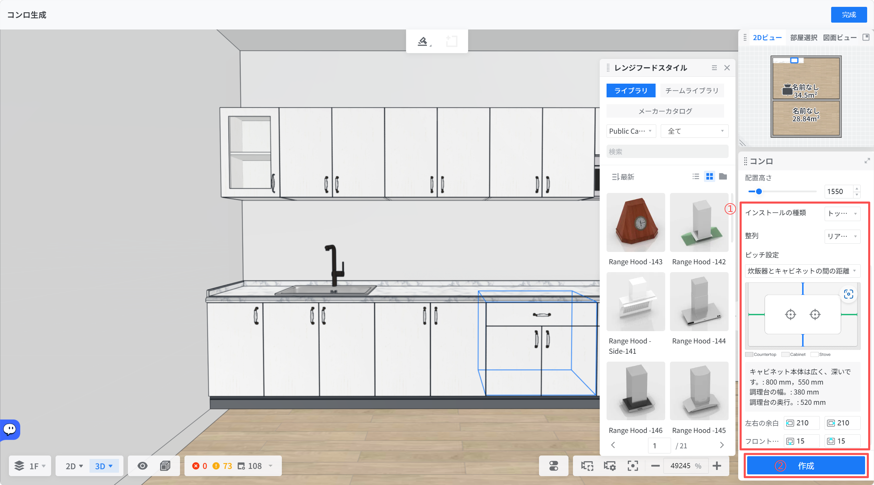Increase 配置高さ with stepper up arrow

857,188
